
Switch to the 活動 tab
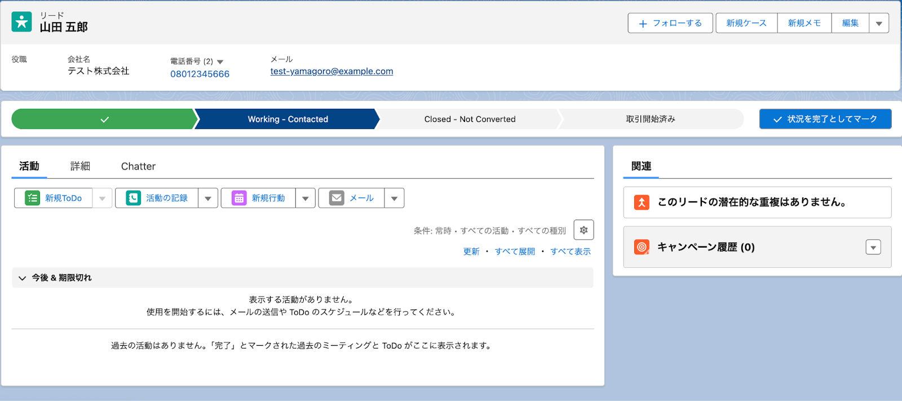coord(29,166)
